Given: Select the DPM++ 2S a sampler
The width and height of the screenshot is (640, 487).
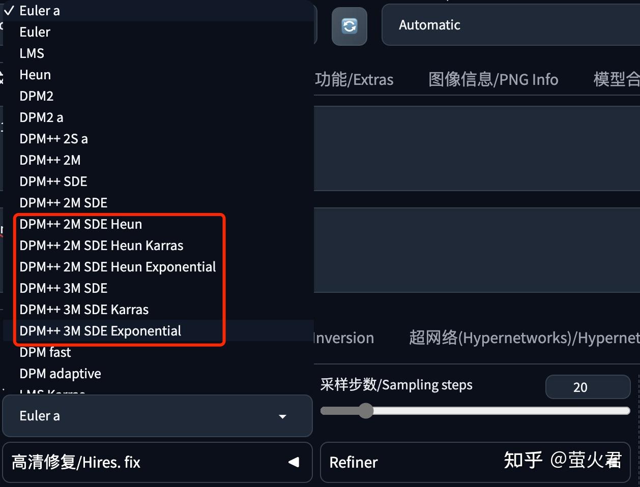Looking at the screenshot, I should click(54, 138).
